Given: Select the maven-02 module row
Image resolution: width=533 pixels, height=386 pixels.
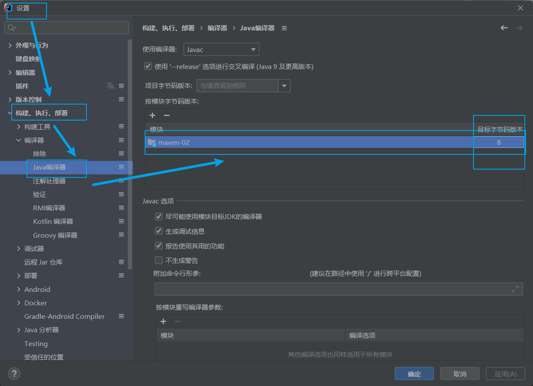Looking at the screenshot, I should [x=334, y=142].
